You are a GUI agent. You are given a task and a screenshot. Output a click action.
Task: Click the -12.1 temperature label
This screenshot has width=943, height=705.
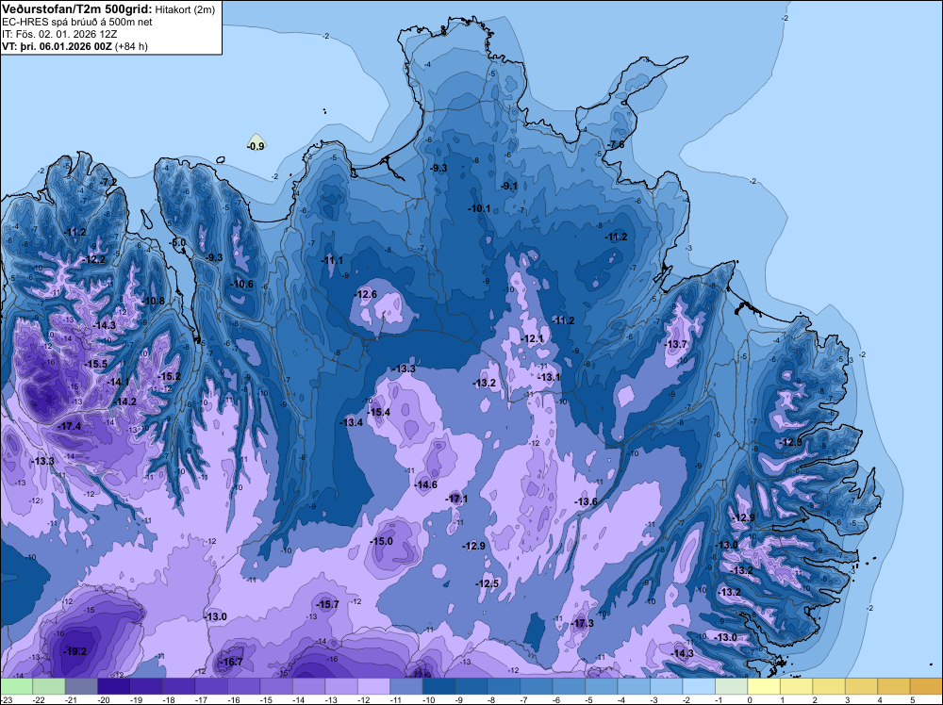[x=532, y=338]
